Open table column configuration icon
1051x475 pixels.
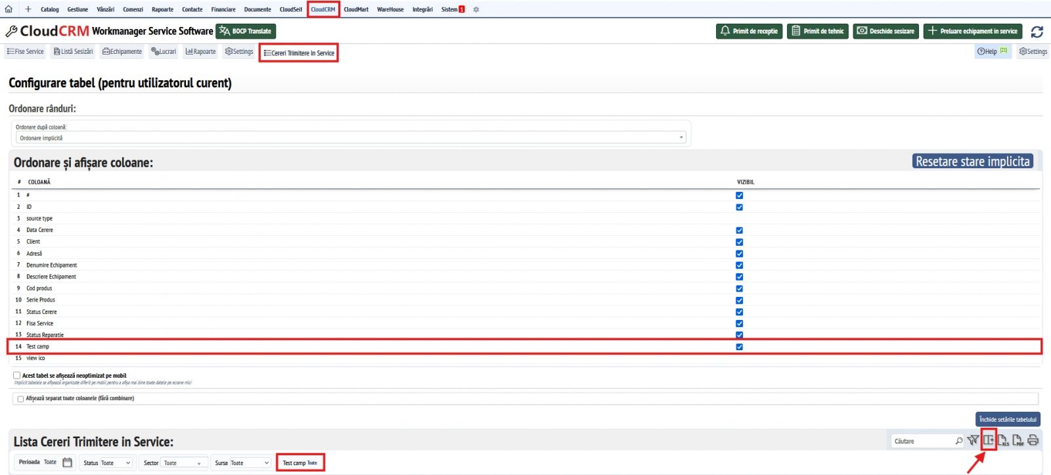989,440
